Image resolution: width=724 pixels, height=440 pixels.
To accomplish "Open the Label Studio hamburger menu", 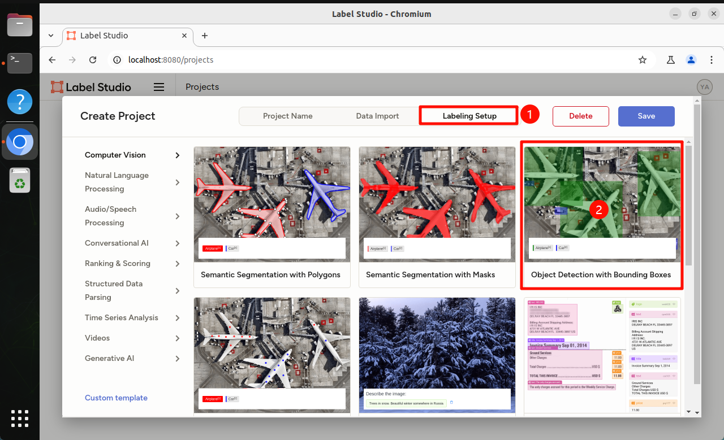I will coord(159,87).
